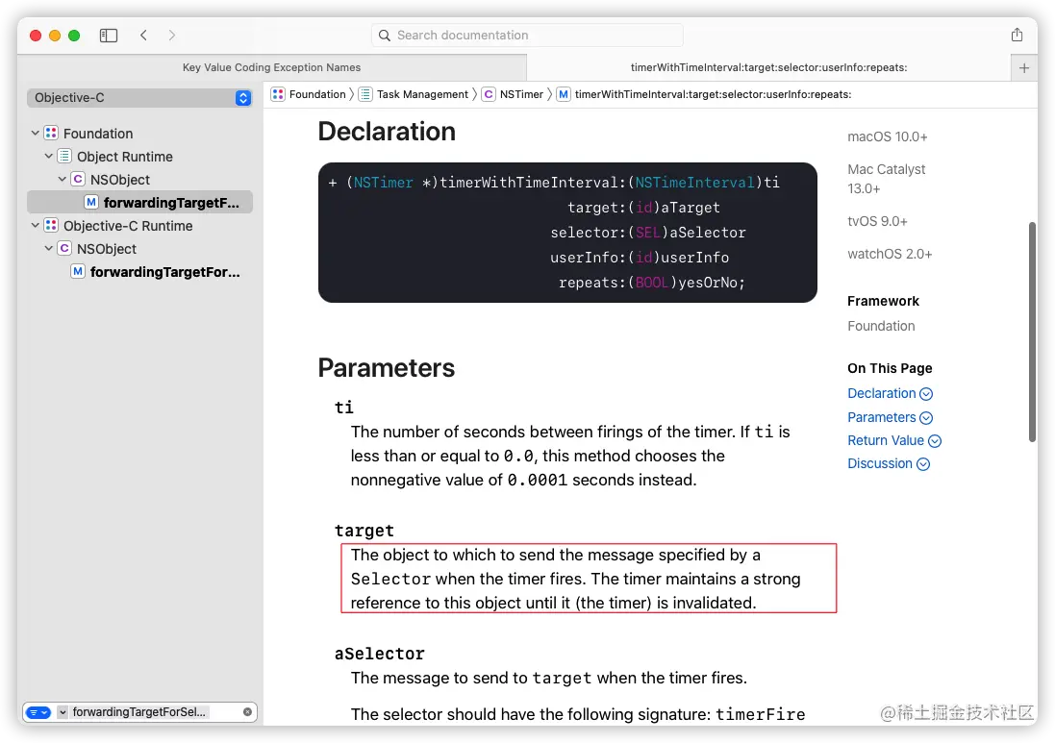Viewport: 1055px width, 743px height.
Task: Click the 'Mac Catalyst 13.0+' availability text
Action: 886,179
